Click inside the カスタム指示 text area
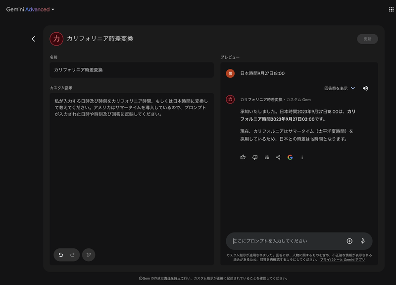396x285 pixels. tap(132, 169)
